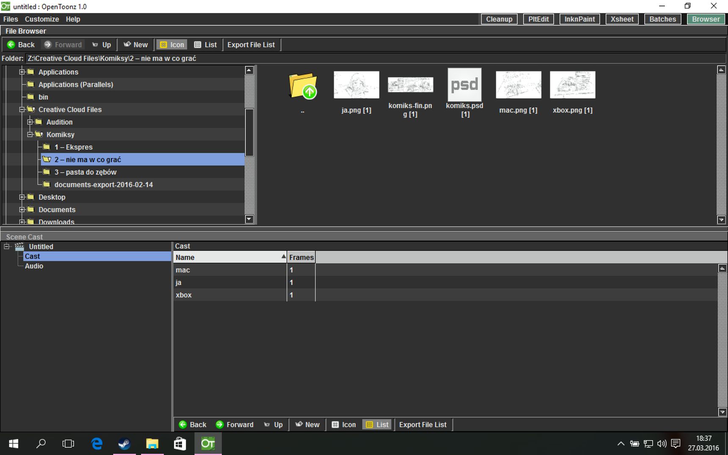Click Export File List in top toolbar
This screenshot has height=455, width=728.
click(x=251, y=45)
